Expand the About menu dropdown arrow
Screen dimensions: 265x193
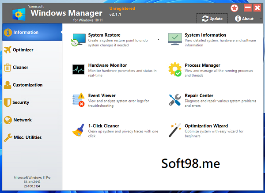pos(261,19)
